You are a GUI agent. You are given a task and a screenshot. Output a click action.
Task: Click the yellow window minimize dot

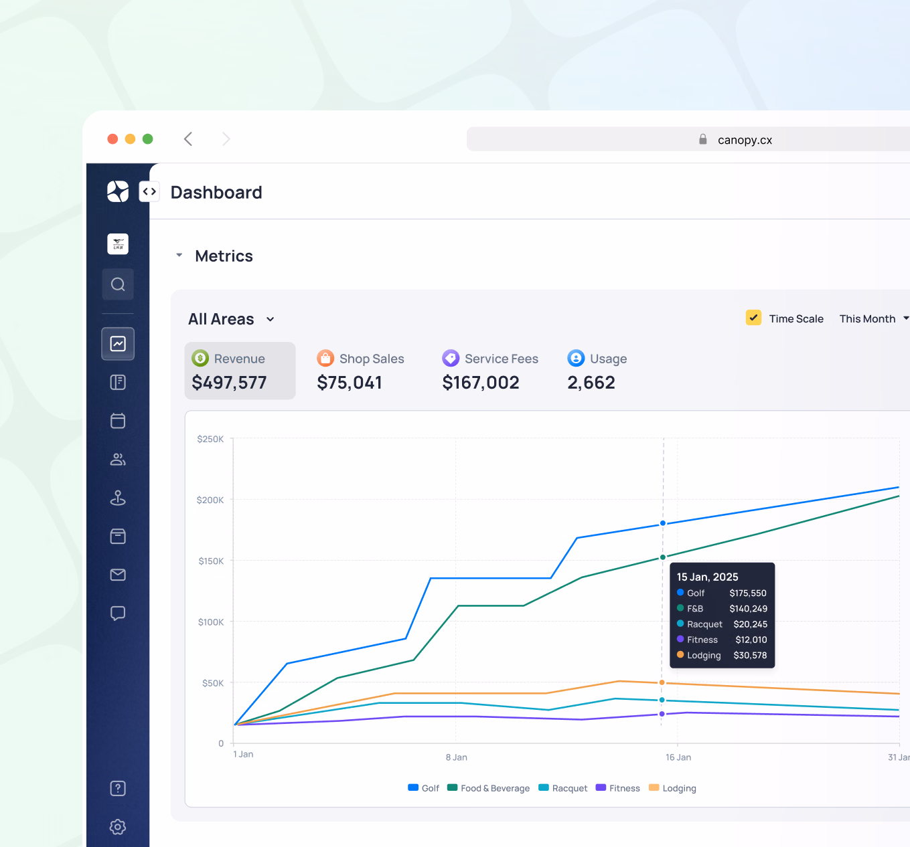point(130,139)
